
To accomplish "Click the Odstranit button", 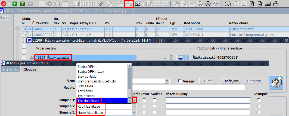I will click(x=254, y=81).
